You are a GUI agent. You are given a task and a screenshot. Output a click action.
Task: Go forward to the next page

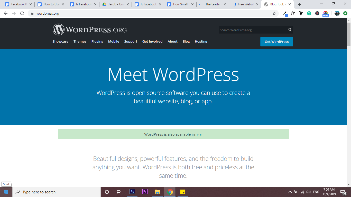click(14, 13)
